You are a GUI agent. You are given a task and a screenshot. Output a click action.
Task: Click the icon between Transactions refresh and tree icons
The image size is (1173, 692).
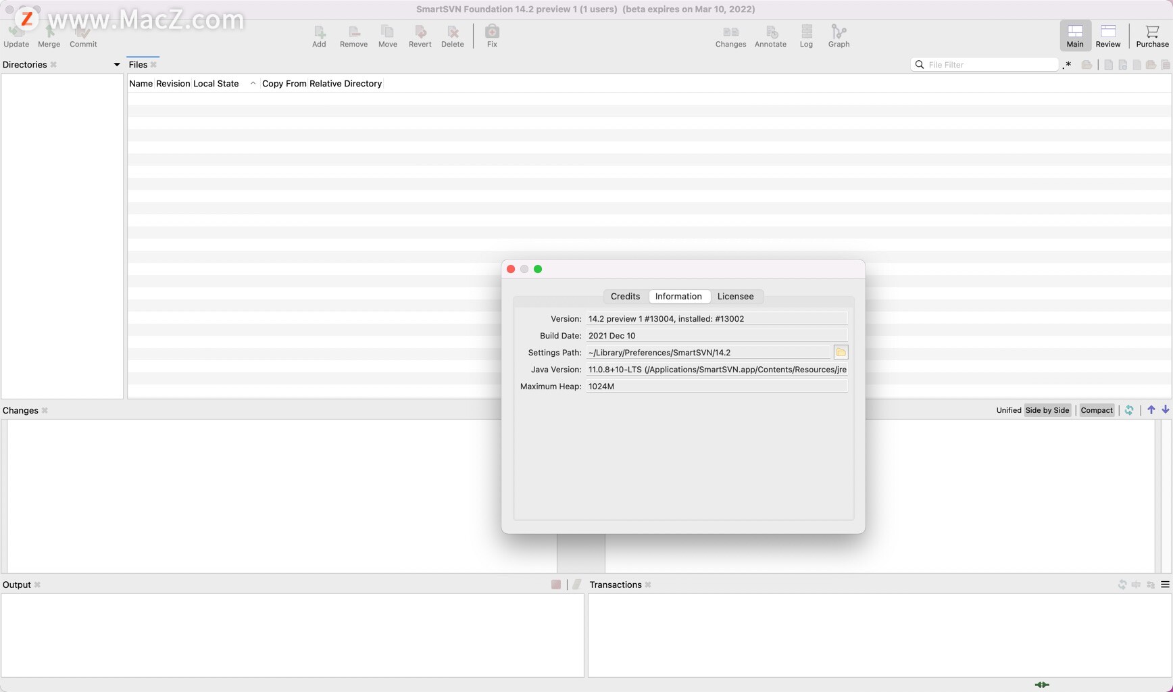coord(1137,585)
